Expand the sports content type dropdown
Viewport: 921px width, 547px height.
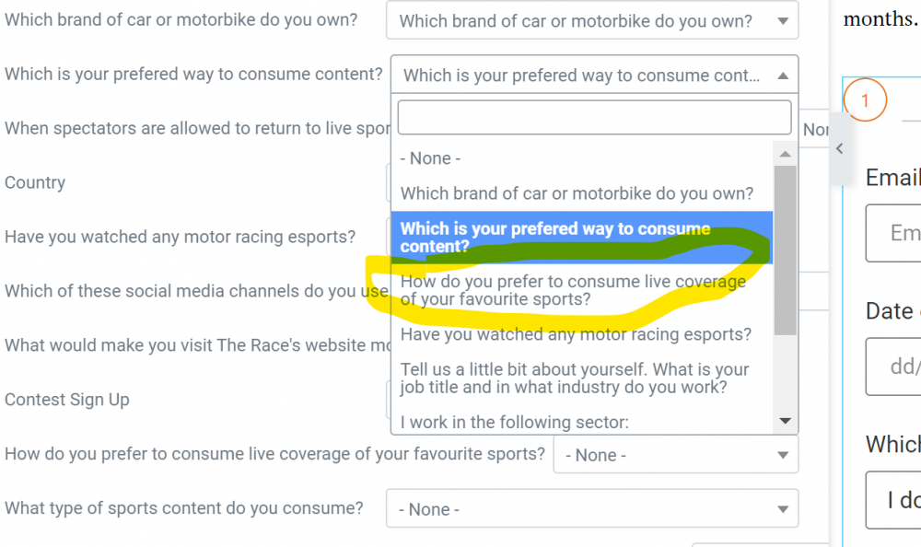click(592, 509)
